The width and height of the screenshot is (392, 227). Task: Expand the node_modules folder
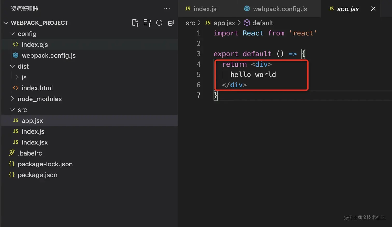click(12, 99)
